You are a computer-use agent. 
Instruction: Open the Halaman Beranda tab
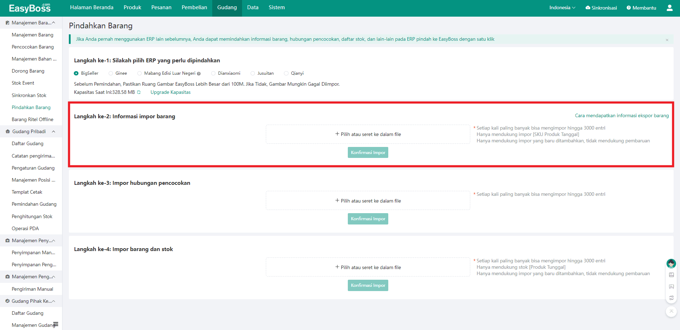click(x=92, y=7)
